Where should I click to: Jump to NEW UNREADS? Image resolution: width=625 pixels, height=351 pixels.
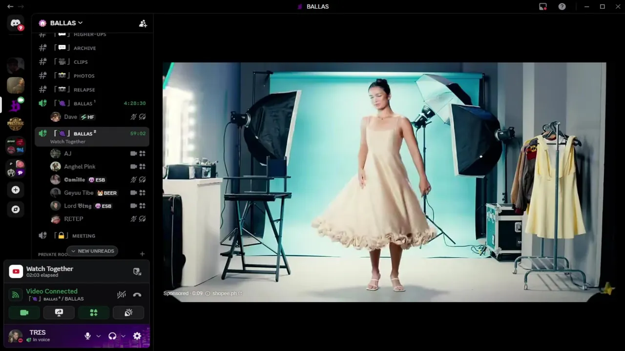click(92, 251)
